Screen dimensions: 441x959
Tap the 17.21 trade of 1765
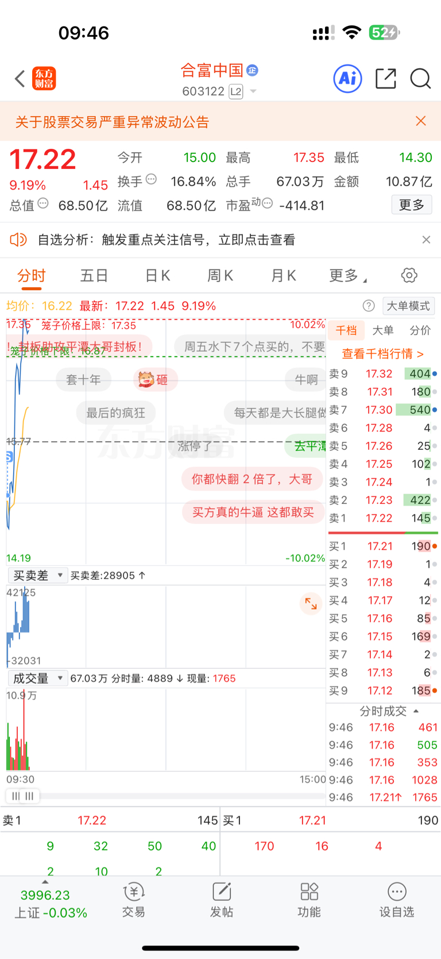383,797
